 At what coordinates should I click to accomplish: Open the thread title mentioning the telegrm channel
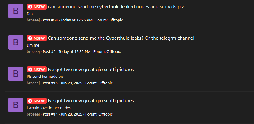121,38
